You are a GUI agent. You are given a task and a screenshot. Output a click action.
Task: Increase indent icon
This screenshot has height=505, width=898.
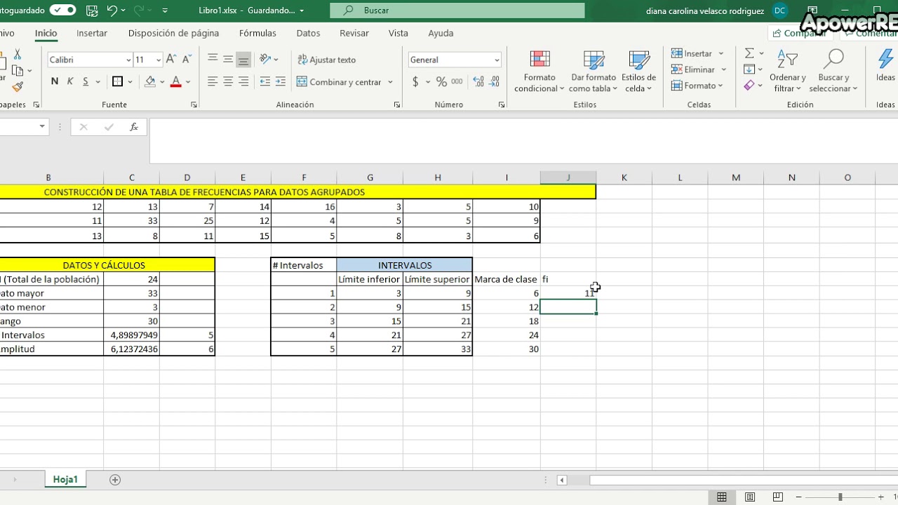281,82
